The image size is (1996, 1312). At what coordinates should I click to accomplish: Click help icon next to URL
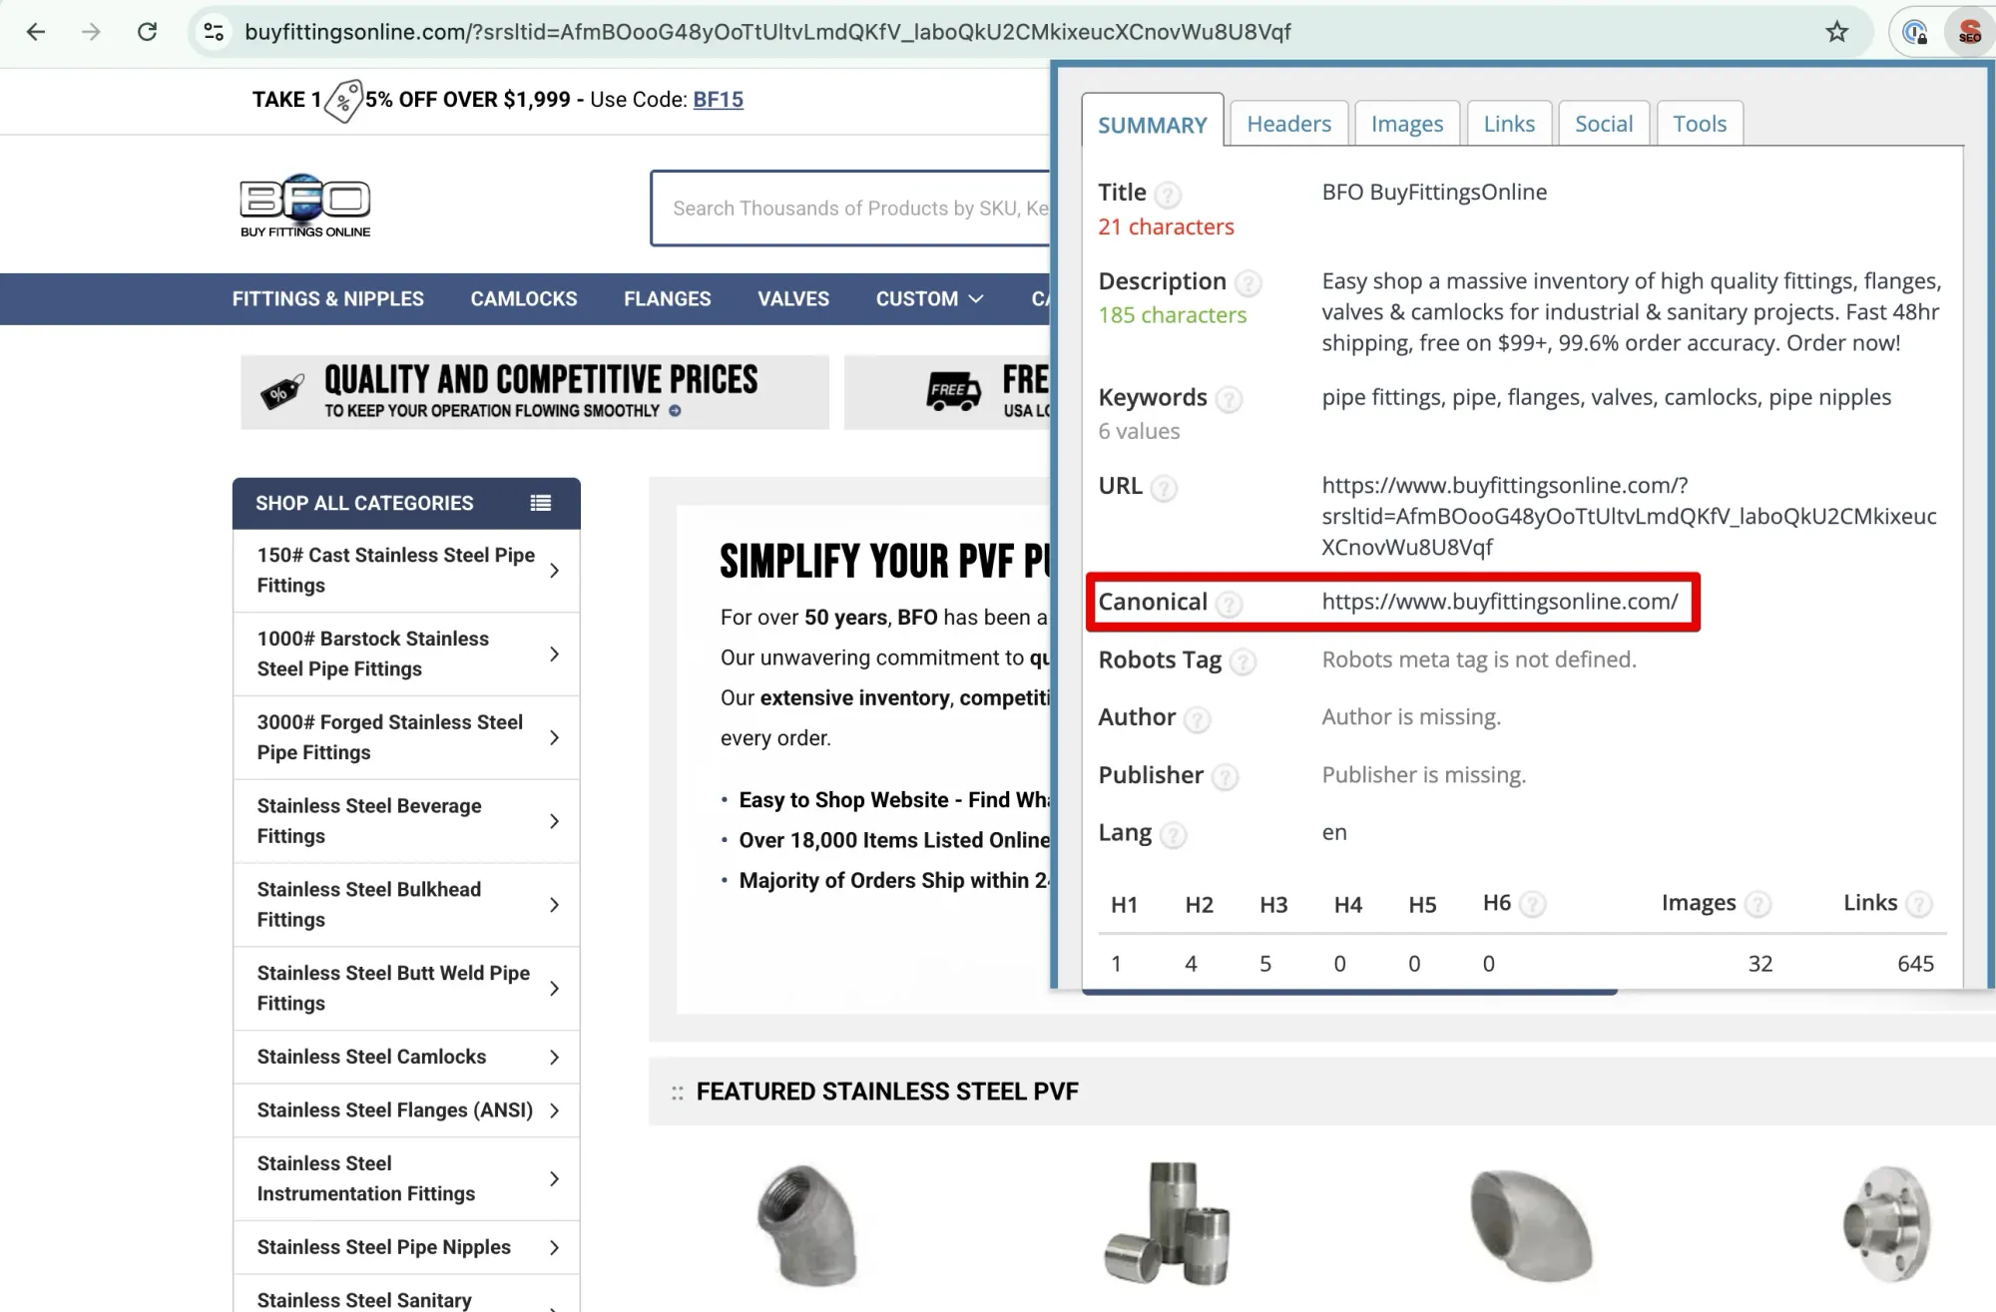click(x=1164, y=488)
